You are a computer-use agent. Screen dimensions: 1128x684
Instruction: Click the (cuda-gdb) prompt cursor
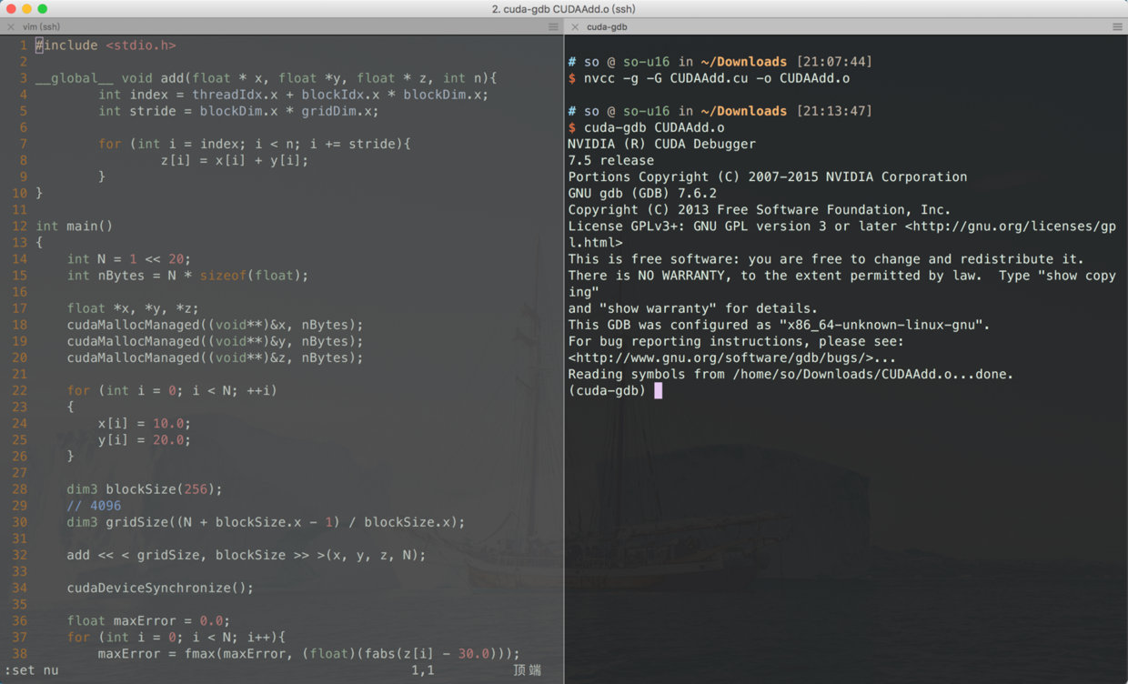coord(658,390)
